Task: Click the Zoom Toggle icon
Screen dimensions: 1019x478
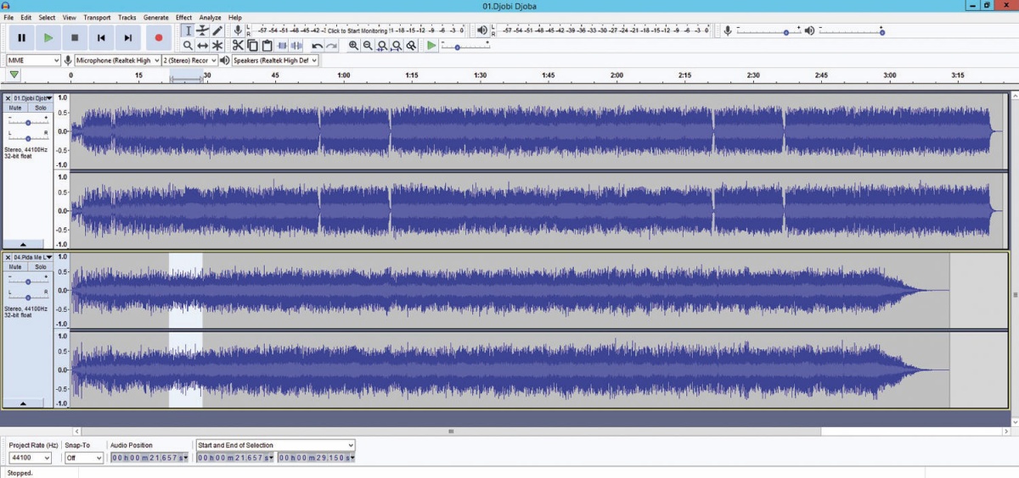Action: pyautogui.click(x=411, y=45)
